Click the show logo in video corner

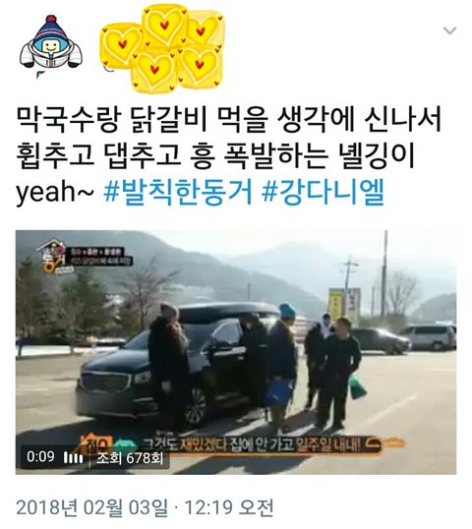pos(50,257)
